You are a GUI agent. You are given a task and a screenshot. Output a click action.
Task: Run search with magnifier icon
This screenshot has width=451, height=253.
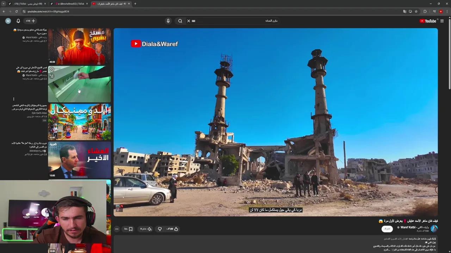(180, 21)
